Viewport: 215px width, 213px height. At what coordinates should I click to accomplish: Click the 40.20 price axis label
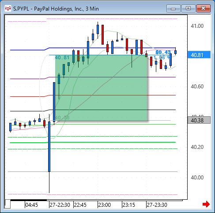pyautogui.click(x=197, y=147)
